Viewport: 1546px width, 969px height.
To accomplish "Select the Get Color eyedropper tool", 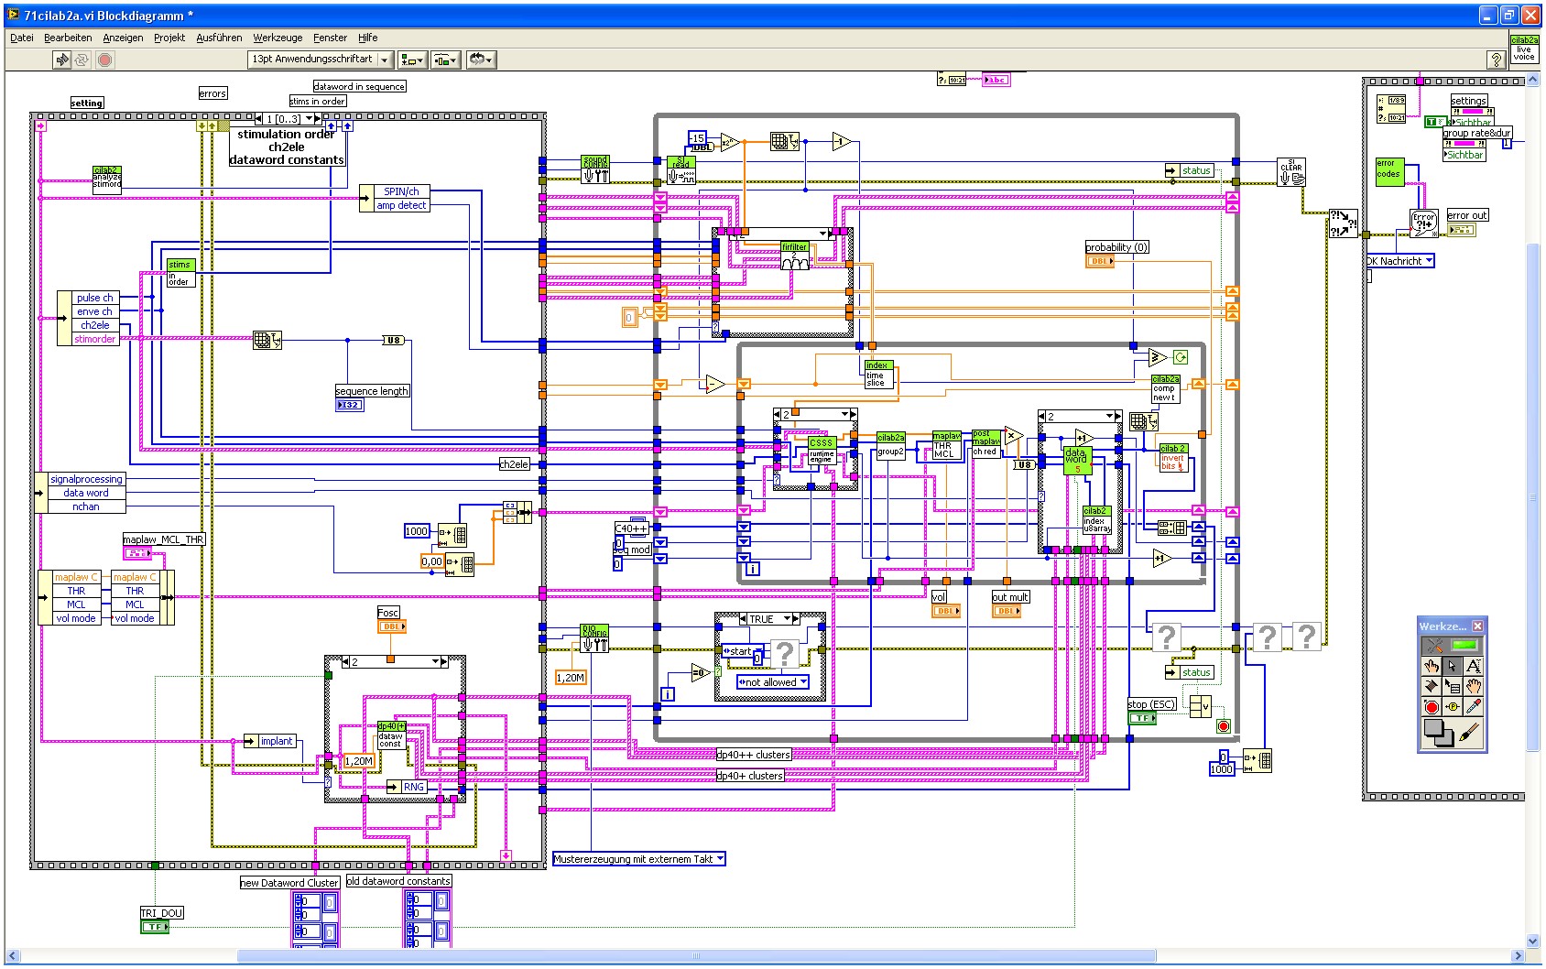I will click(x=1473, y=706).
